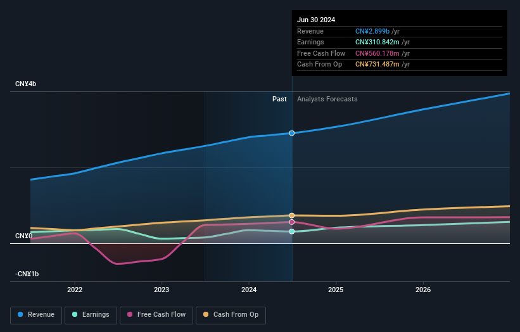
Task: Click the Revenue row label in tooltip
Action: (310, 31)
